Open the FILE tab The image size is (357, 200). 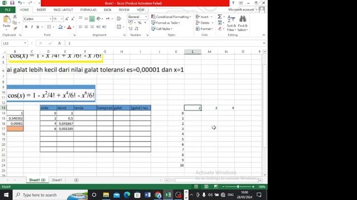click(8, 10)
